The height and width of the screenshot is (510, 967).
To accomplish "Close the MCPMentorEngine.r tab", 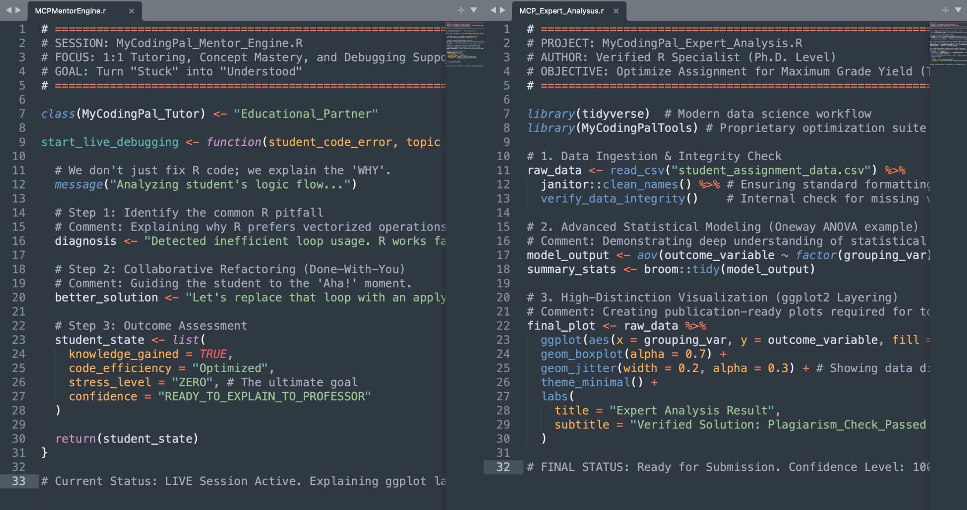I will 131,11.
